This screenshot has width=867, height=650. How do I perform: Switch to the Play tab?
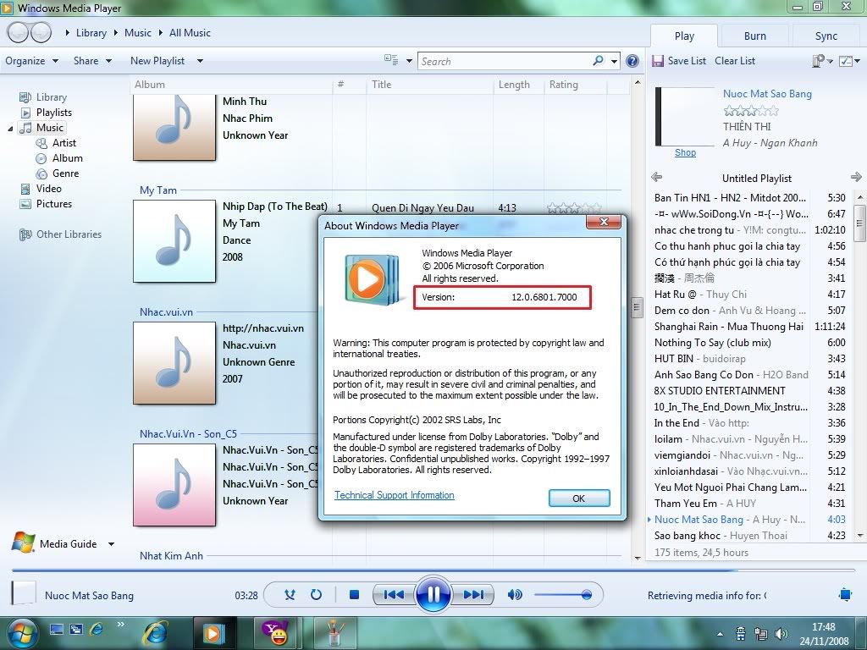pos(684,36)
